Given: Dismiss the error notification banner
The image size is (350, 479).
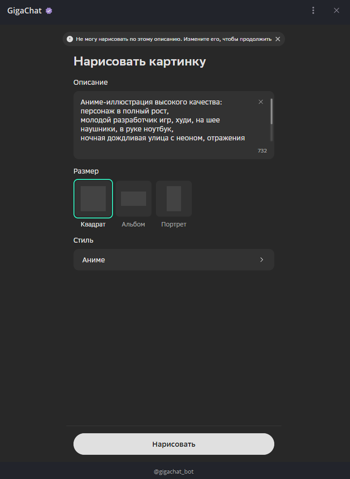Looking at the screenshot, I should 278,39.
